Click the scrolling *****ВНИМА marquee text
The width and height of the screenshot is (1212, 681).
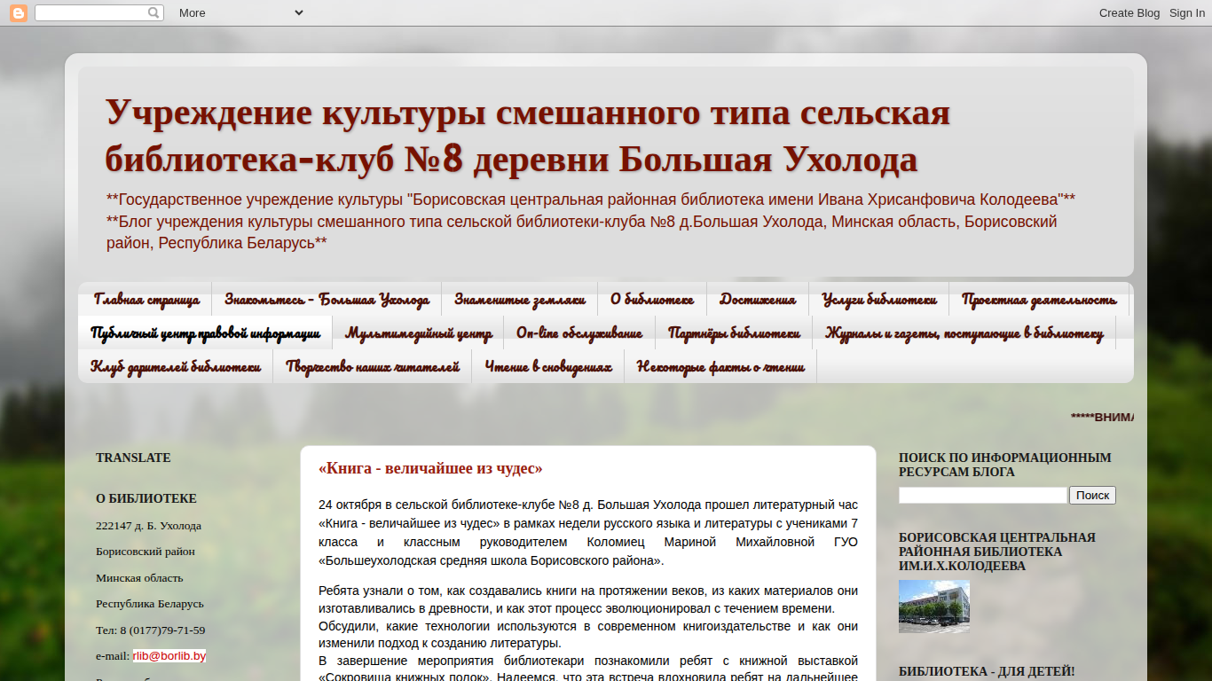(x=1102, y=418)
